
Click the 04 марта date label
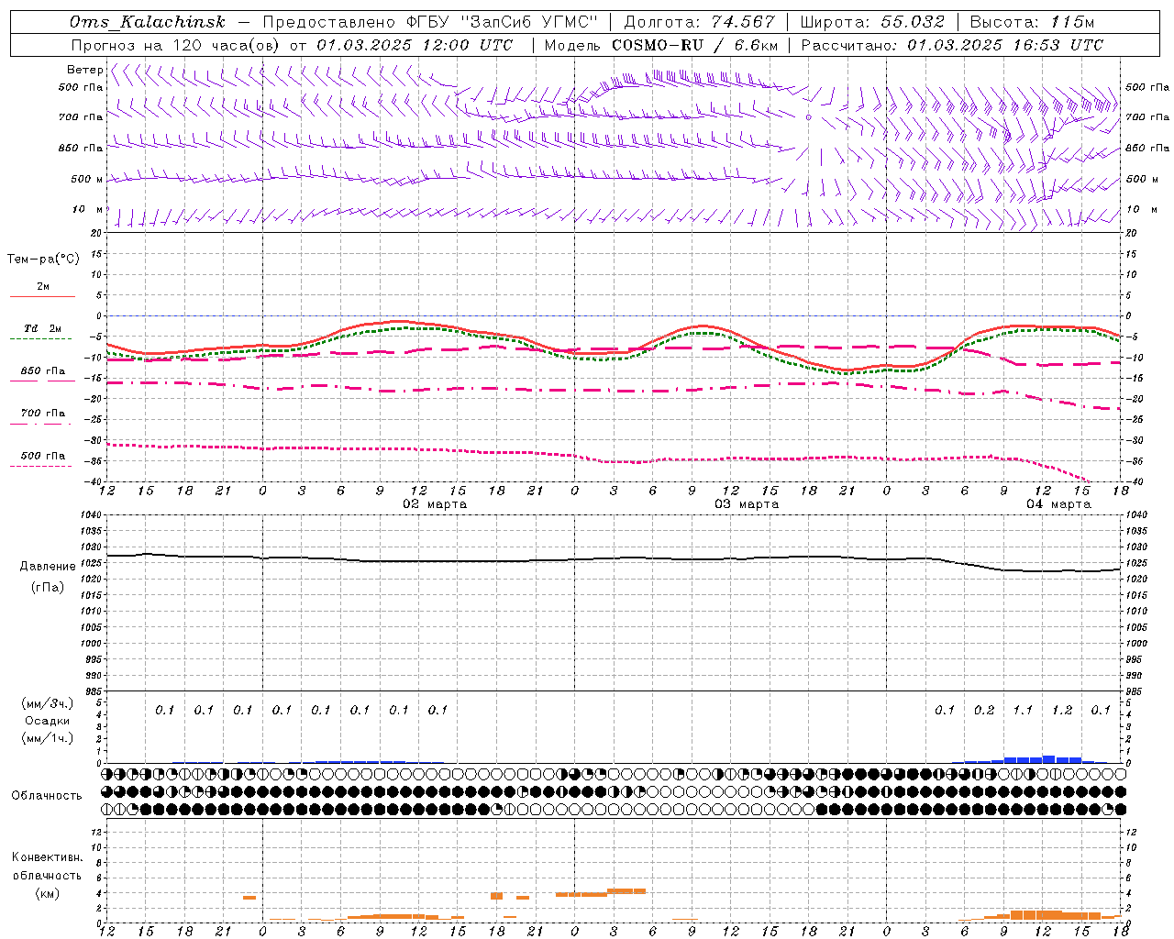tap(1058, 504)
